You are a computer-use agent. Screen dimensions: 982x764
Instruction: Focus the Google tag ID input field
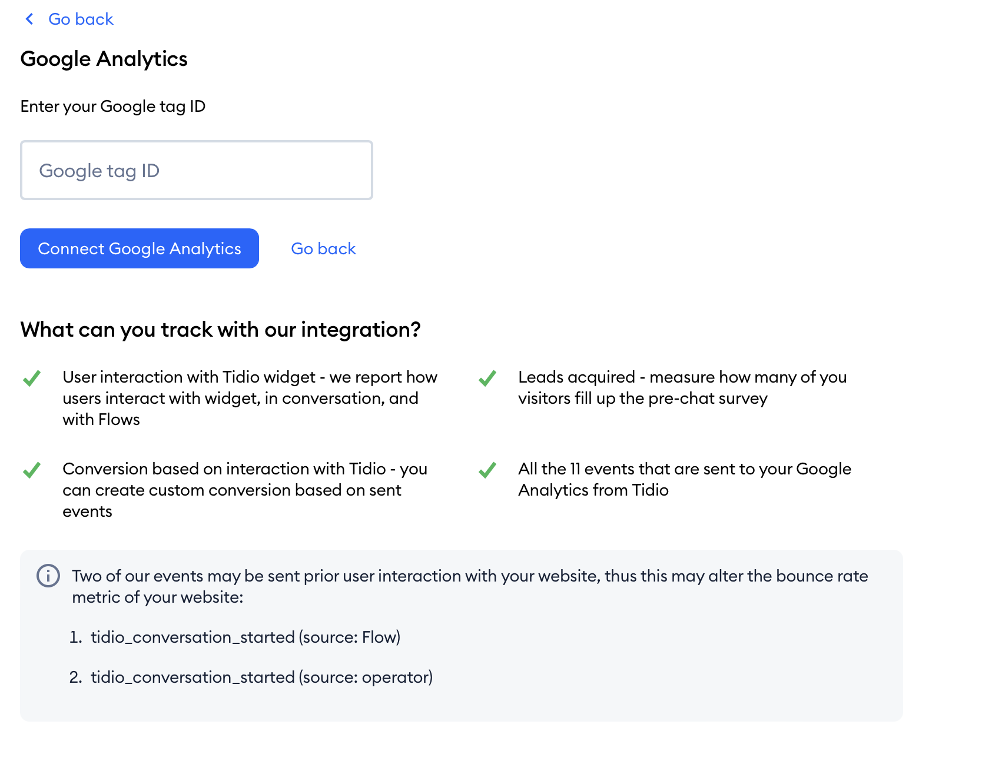pyautogui.click(x=197, y=170)
